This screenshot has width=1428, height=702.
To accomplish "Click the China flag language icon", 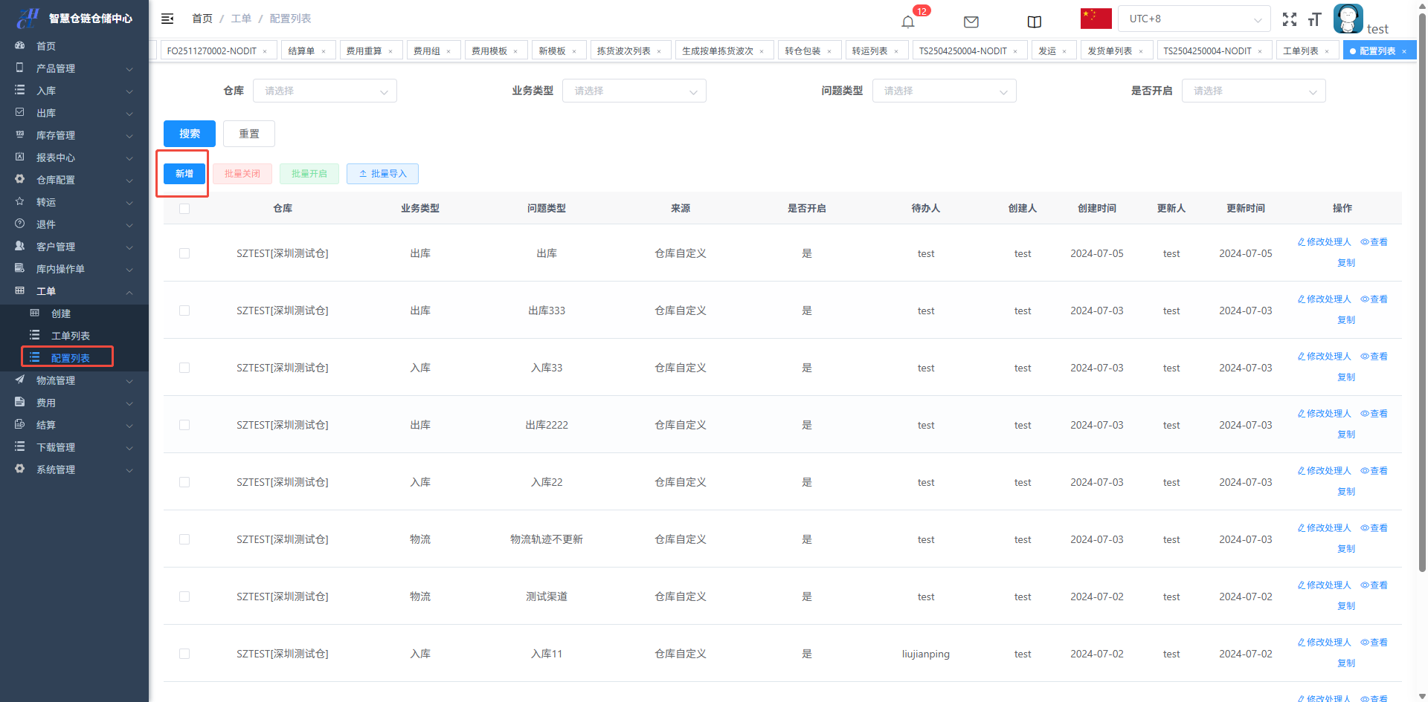I will tap(1096, 19).
